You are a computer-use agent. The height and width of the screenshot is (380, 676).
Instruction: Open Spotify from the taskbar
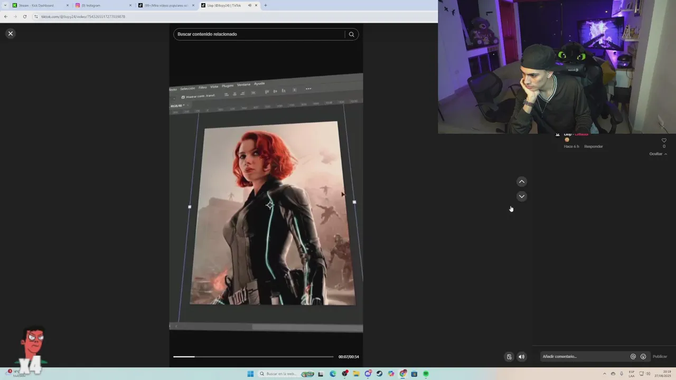426,374
